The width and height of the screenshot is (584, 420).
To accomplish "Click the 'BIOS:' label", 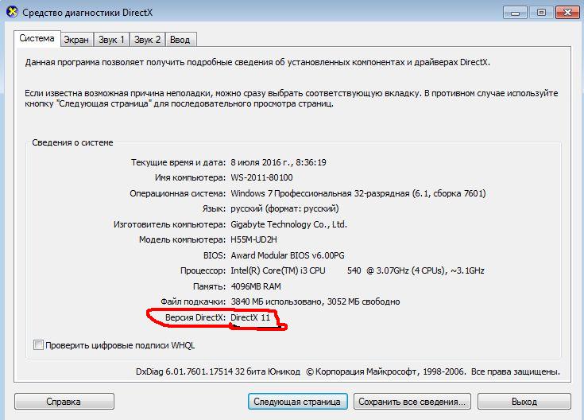I will [x=215, y=255].
